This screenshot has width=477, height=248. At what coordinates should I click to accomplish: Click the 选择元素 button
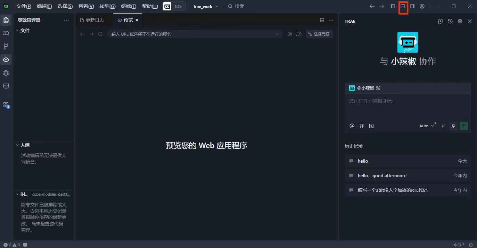point(319,34)
